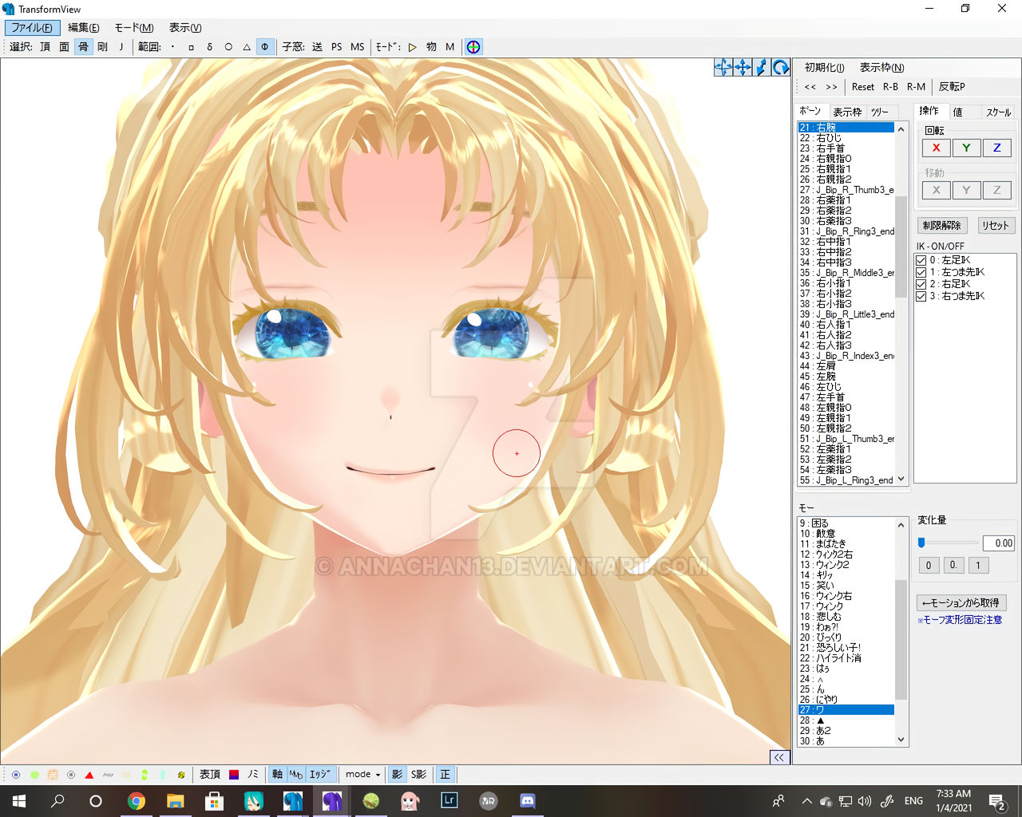Select the dot range selection tool
The height and width of the screenshot is (817, 1022).
pos(172,47)
